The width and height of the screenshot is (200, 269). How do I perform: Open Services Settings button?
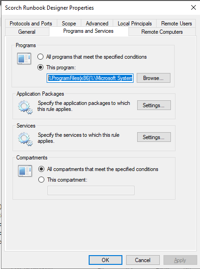(154, 137)
